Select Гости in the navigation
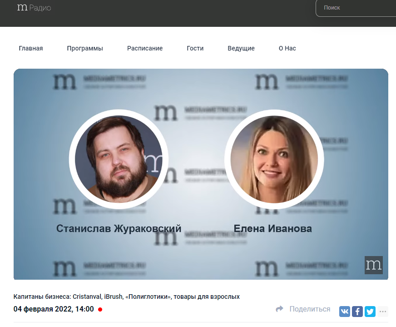Viewport: 396px width, 327px height. pyautogui.click(x=195, y=48)
